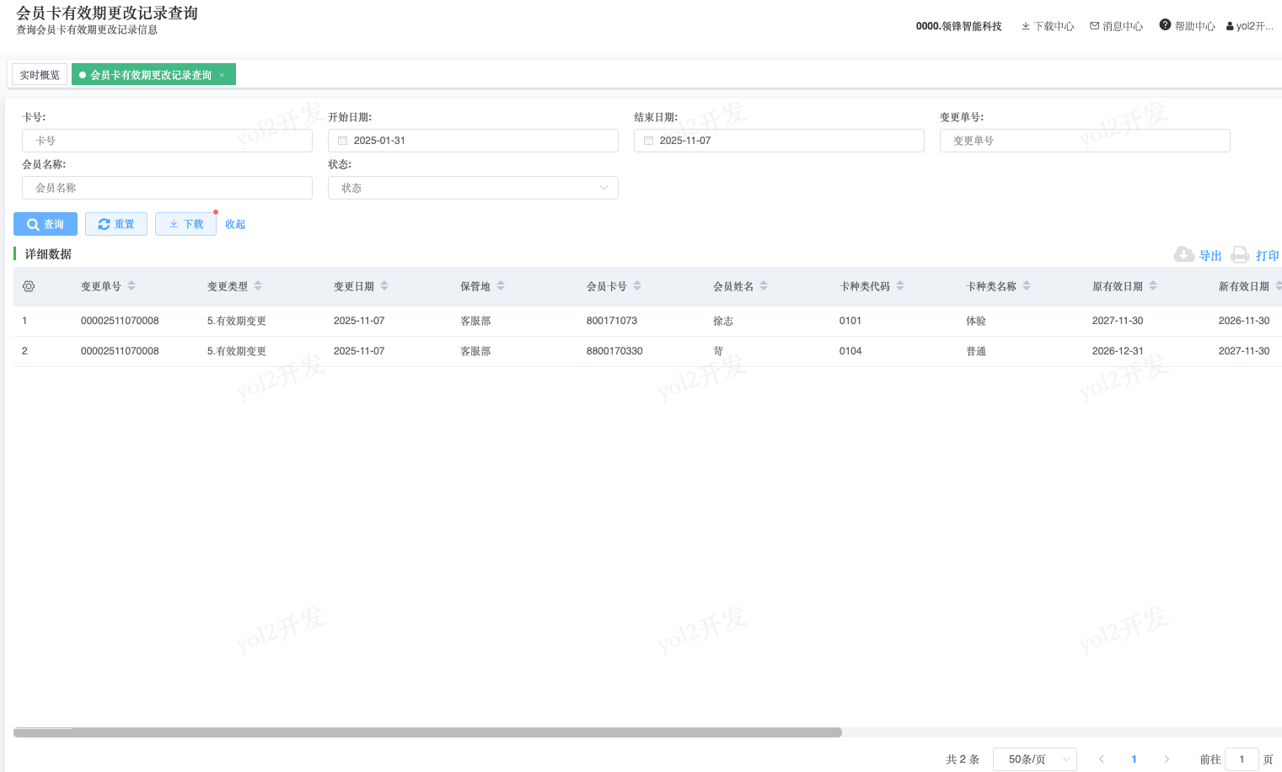Screen dimensions: 1282x772
Task: Sort by 原有效日期 column arrows
Action: click(1153, 286)
